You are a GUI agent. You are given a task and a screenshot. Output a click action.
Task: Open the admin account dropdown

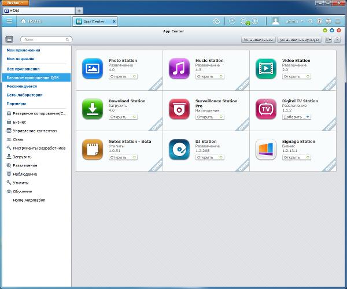(x=294, y=21)
